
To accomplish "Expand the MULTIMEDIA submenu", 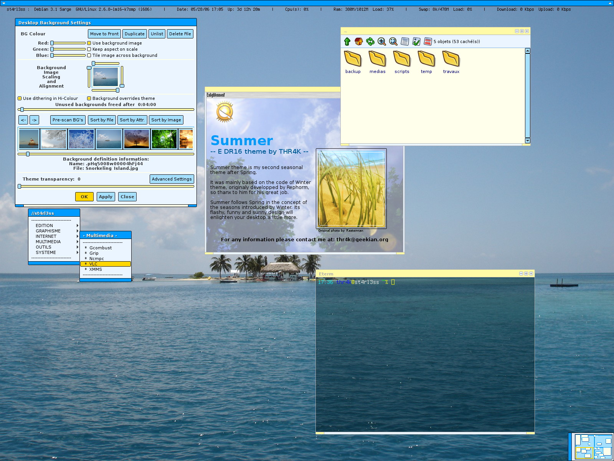I will point(54,242).
